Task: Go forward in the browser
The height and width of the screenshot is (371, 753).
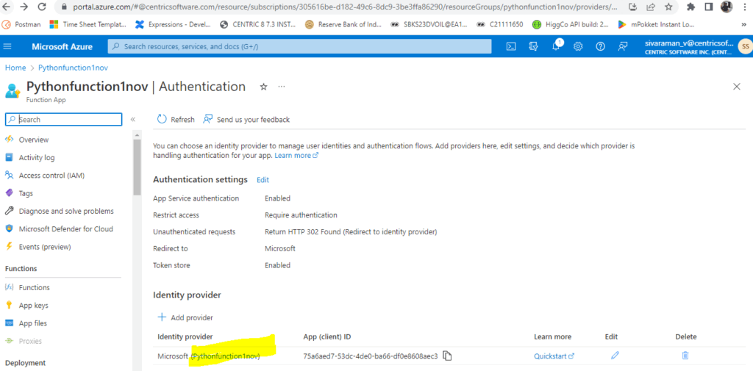Action: click(x=24, y=7)
